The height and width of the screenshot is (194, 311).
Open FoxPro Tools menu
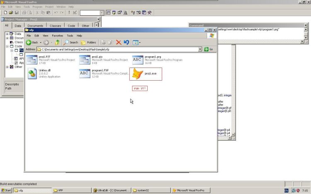27,7
